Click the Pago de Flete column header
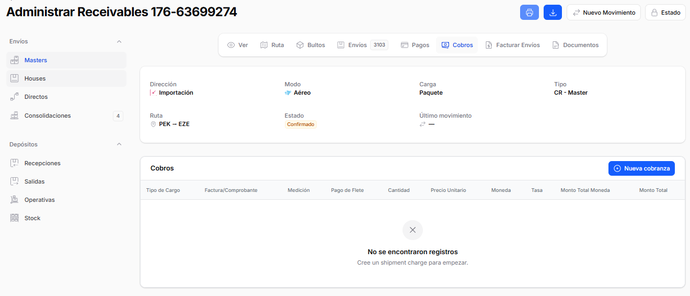Image resolution: width=690 pixels, height=296 pixels. (347, 190)
